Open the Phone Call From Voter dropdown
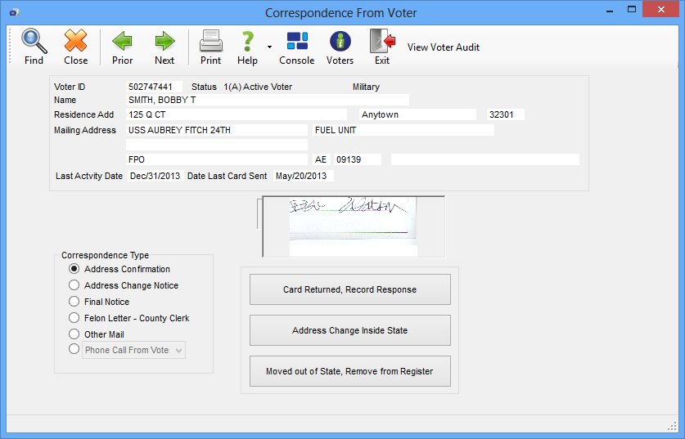Screen dimensions: 685x439 [x=178, y=350]
